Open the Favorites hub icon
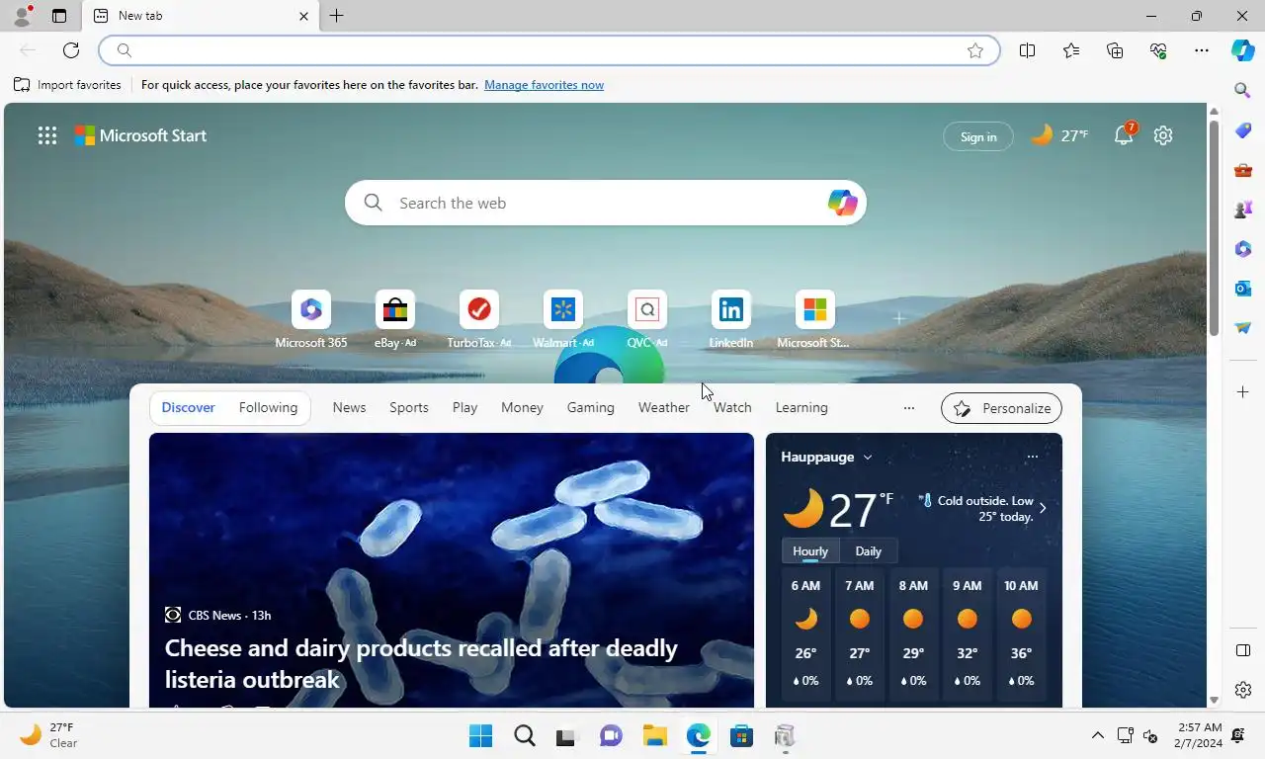1265x759 pixels. pyautogui.click(x=1071, y=50)
